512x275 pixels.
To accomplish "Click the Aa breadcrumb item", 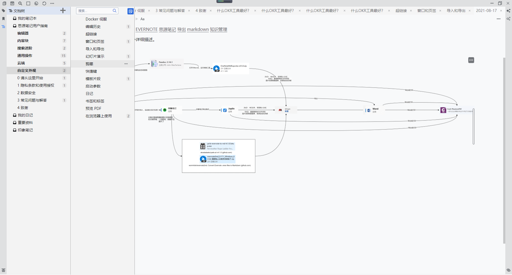I will pos(142,19).
